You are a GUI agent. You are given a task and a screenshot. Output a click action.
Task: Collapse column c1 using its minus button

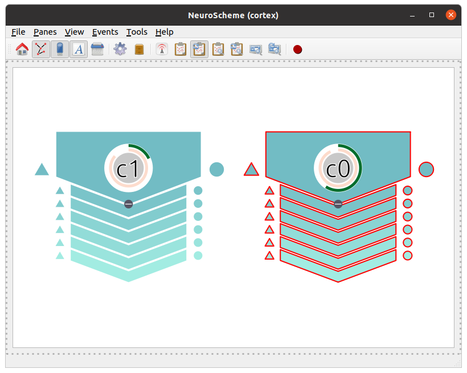click(129, 204)
